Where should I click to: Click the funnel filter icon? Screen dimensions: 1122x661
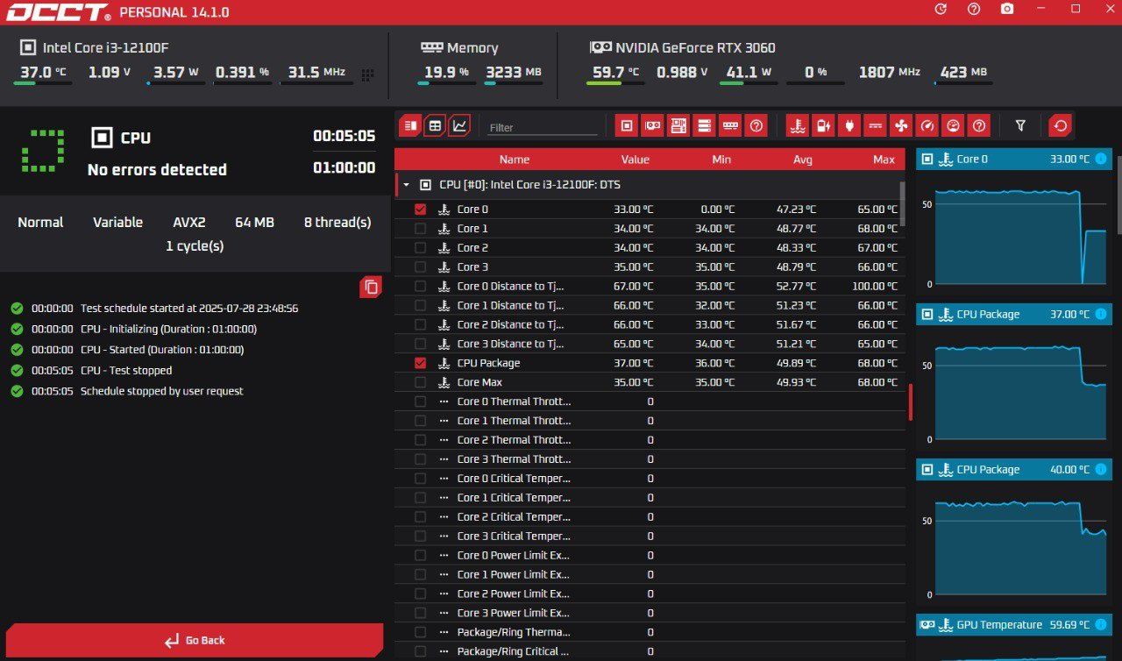[1020, 126]
